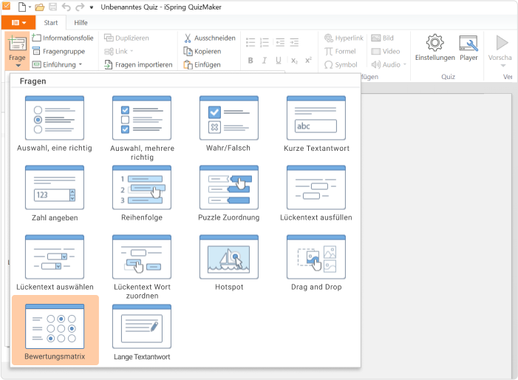518x380 pixels.
Task: Insert a Symbol
Action: click(341, 64)
